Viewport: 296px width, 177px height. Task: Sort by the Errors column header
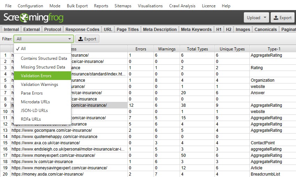pos(140,49)
